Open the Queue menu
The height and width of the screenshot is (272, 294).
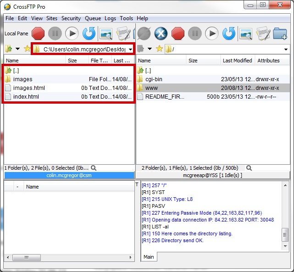click(x=93, y=18)
